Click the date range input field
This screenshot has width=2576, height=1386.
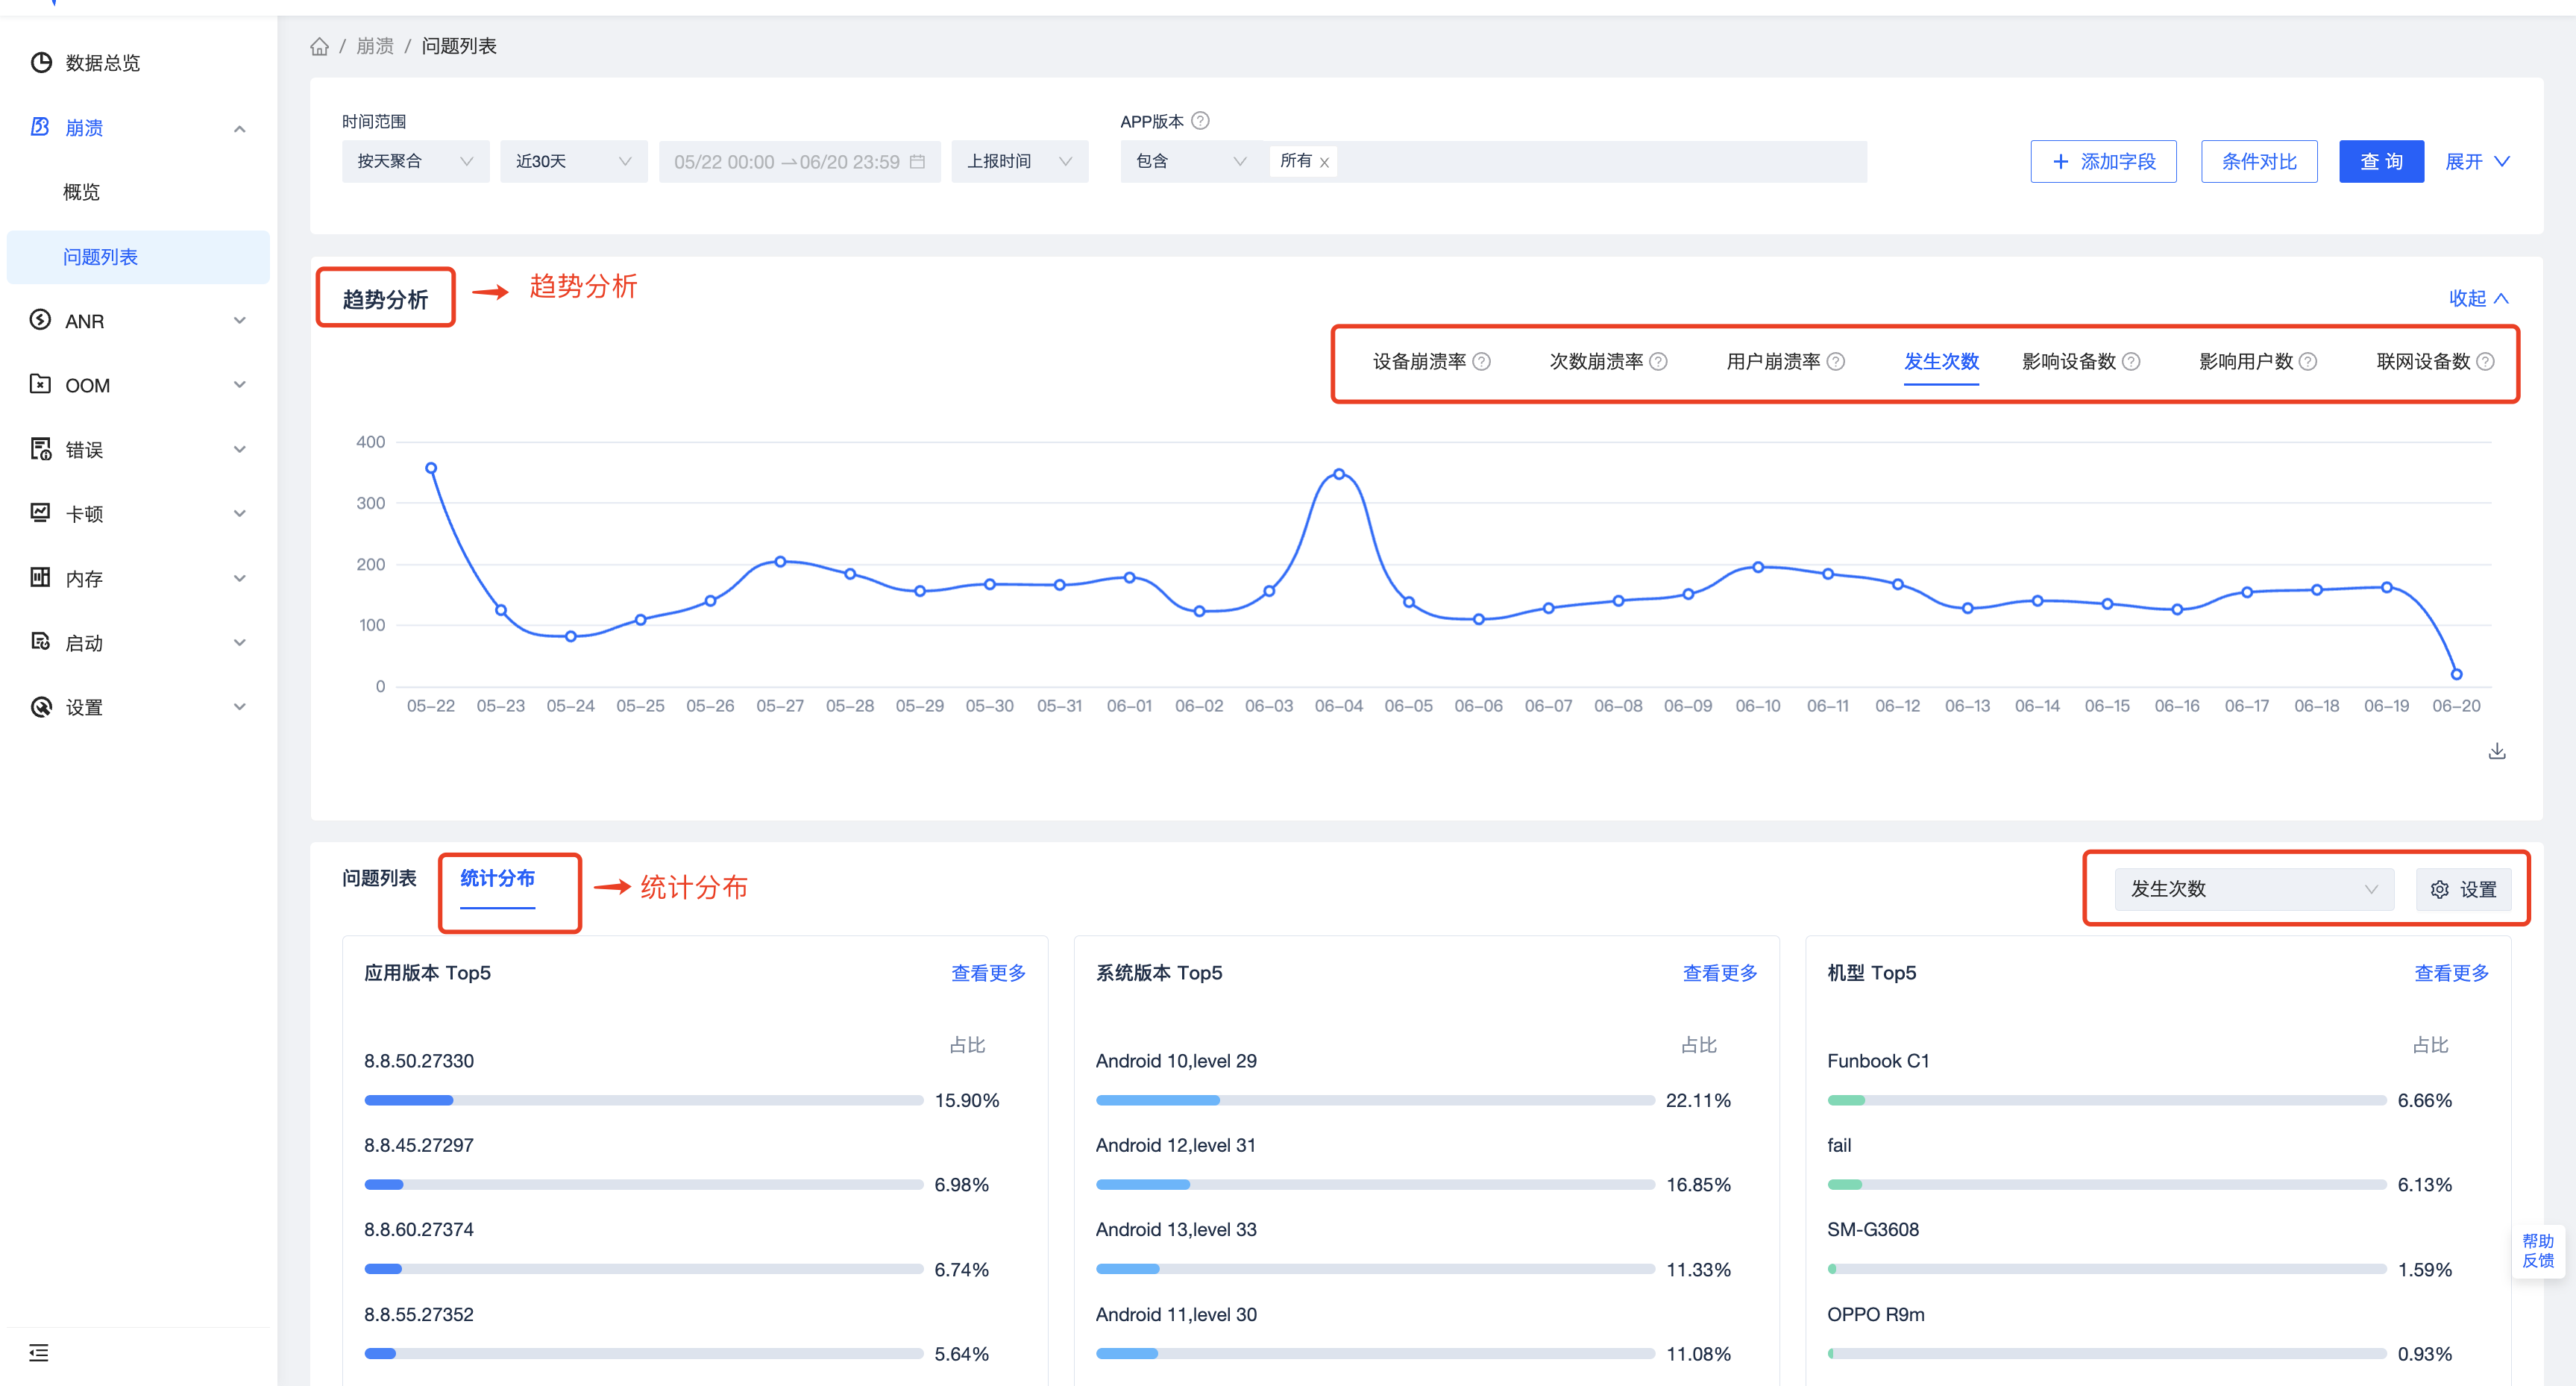(x=799, y=161)
